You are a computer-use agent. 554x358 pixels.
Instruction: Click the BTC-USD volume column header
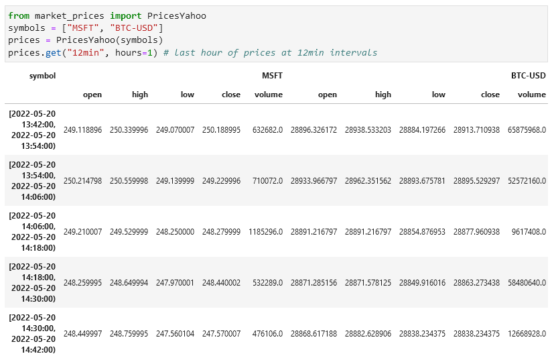click(x=532, y=95)
